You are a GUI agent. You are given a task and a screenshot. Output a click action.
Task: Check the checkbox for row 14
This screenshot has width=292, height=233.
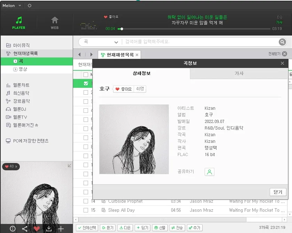pyautogui.click(x=86, y=201)
